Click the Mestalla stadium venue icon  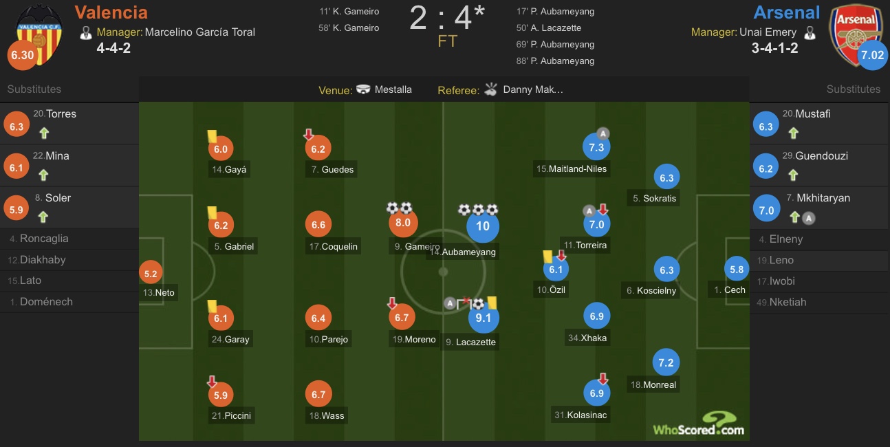[363, 89]
